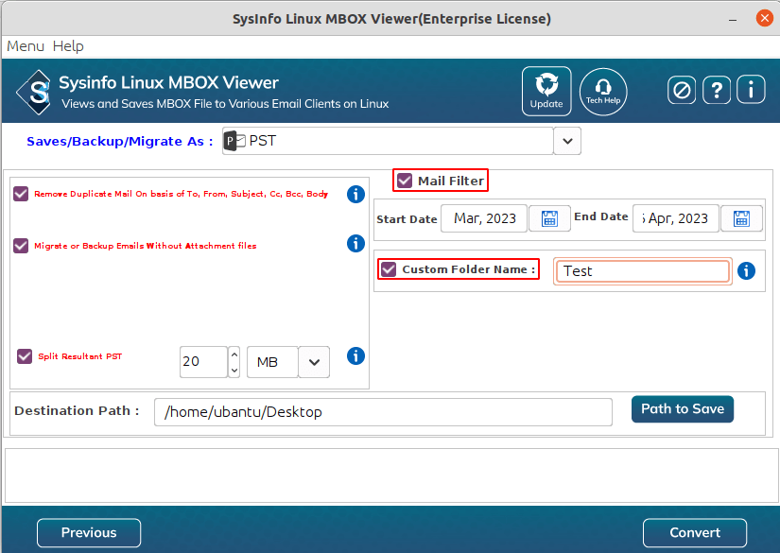Click the question mark help icon
This screenshot has width=780, height=553.
click(x=717, y=91)
